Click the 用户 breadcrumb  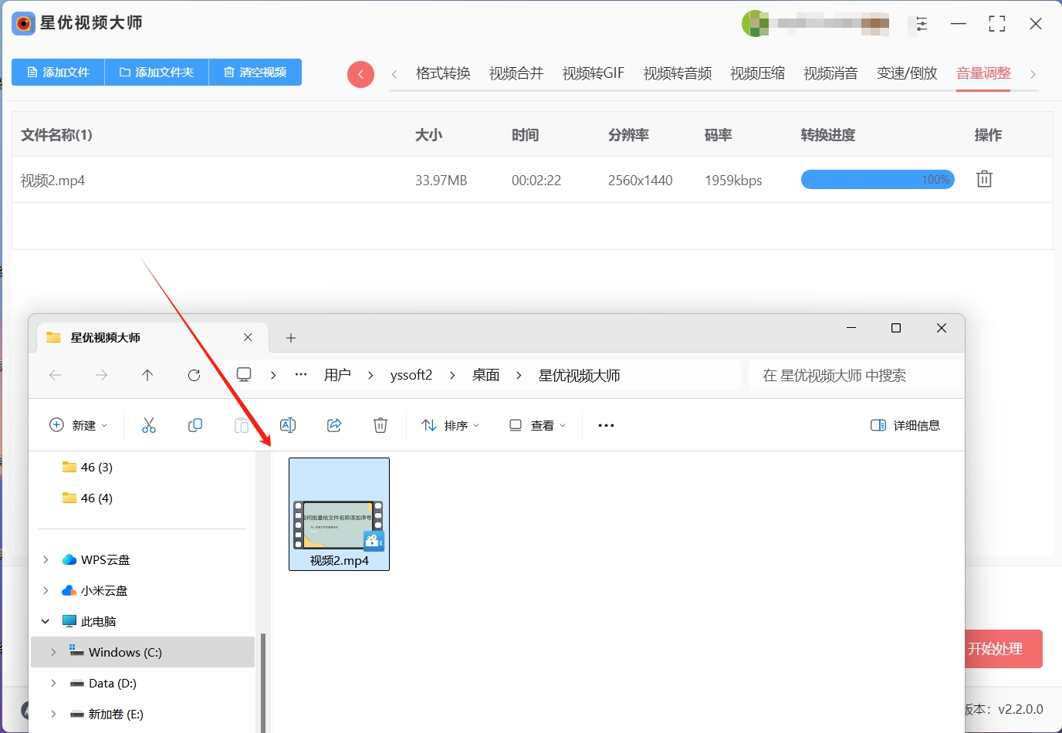337,375
